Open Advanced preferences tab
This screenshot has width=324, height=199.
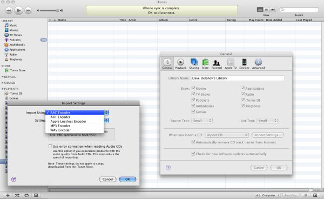pos(258,64)
